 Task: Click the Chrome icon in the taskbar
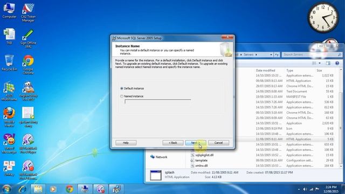(70, 189)
